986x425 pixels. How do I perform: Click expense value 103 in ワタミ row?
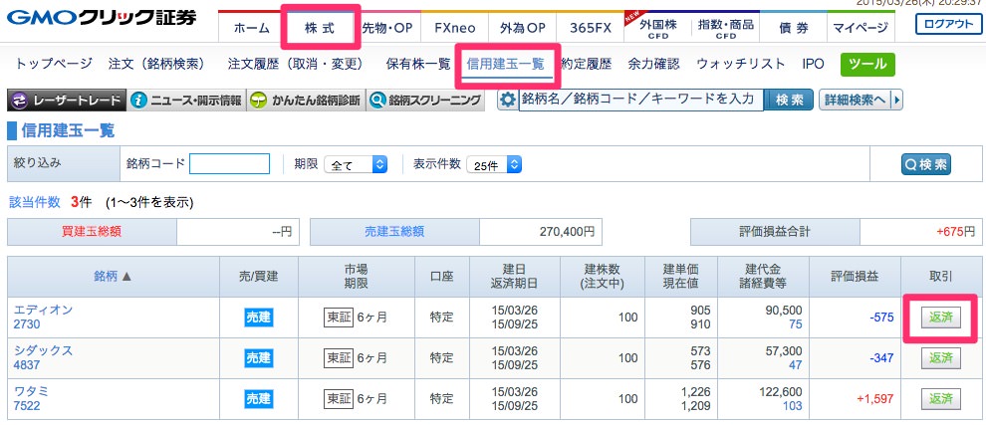(791, 406)
